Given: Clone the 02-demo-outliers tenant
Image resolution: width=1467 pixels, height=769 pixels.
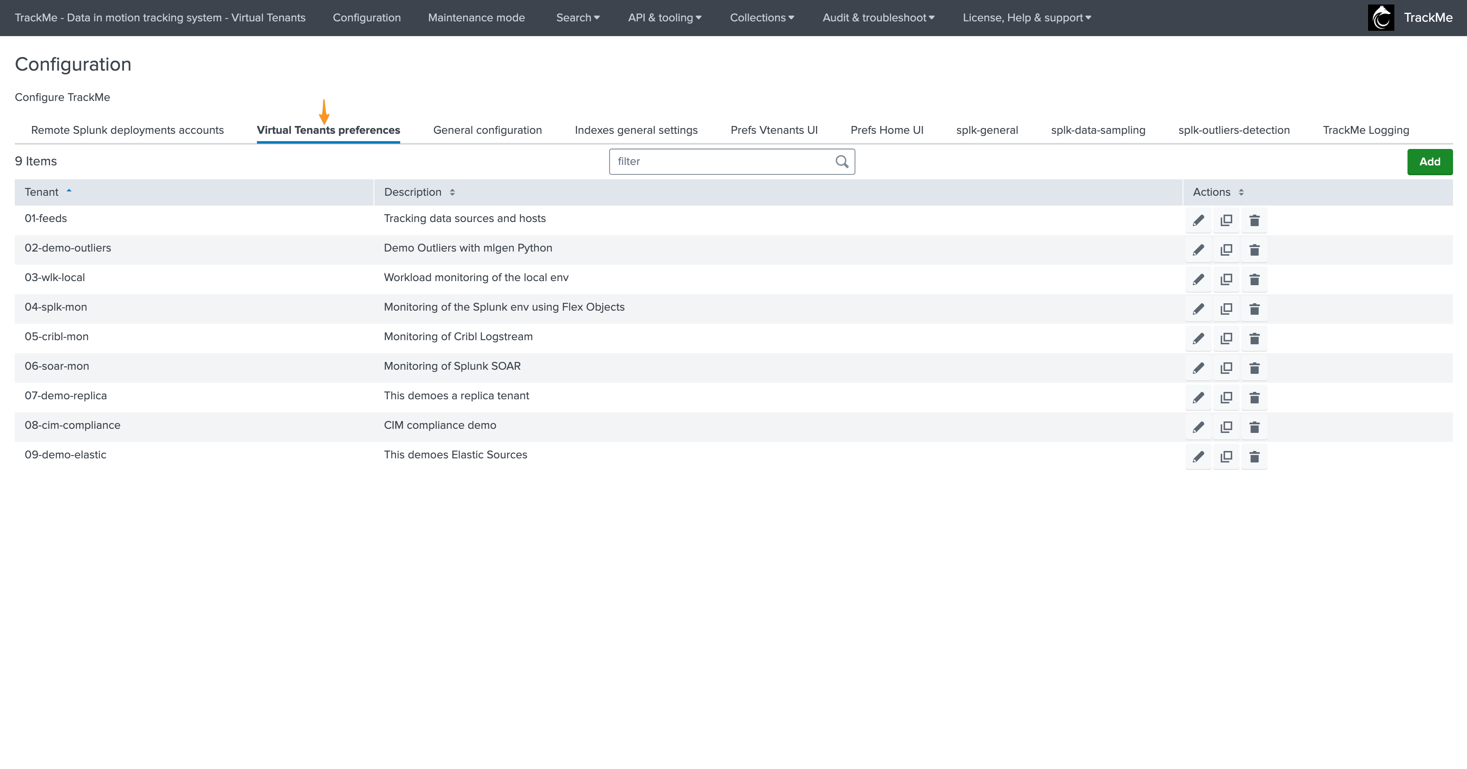Looking at the screenshot, I should [1226, 250].
